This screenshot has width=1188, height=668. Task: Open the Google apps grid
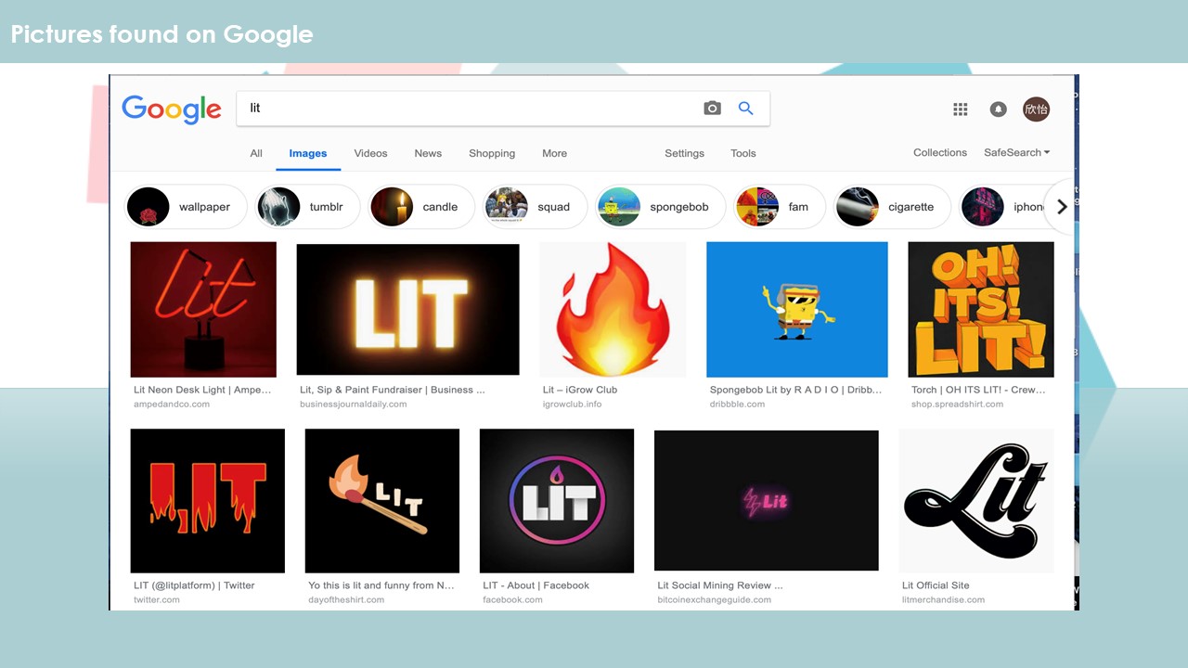pyautogui.click(x=961, y=109)
